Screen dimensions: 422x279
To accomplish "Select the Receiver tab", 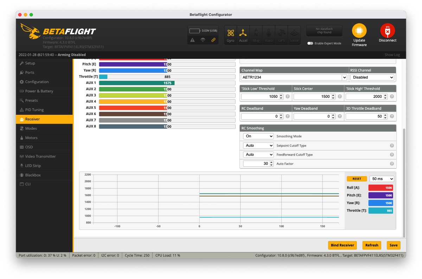I will (x=44, y=119).
